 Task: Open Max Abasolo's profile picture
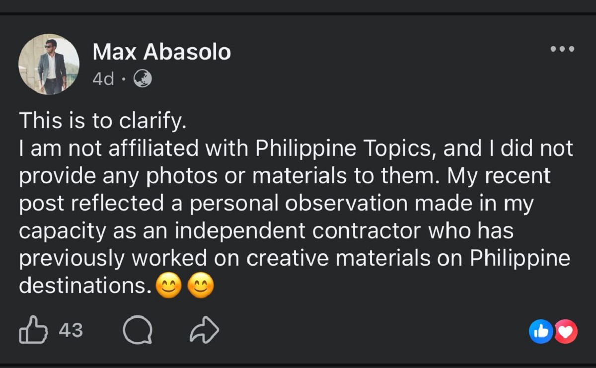[x=49, y=65]
